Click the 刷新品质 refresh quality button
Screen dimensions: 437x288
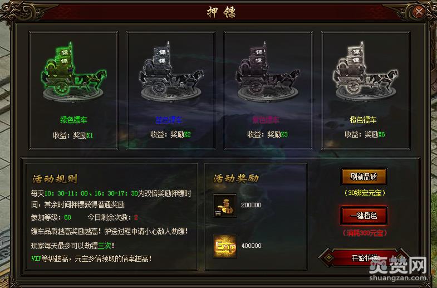tap(364, 177)
